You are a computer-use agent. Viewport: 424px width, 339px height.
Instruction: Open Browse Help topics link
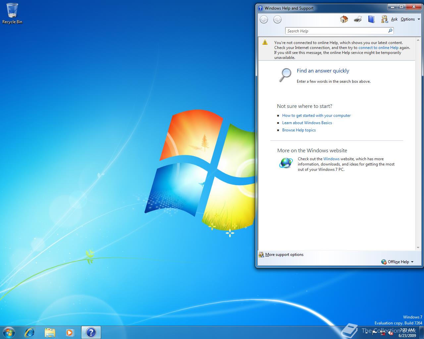pyautogui.click(x=299, y=130)
